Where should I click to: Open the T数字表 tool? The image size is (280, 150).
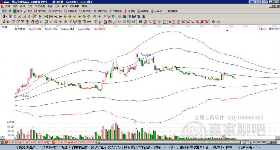pyautogui.click(x=116, y=11)
